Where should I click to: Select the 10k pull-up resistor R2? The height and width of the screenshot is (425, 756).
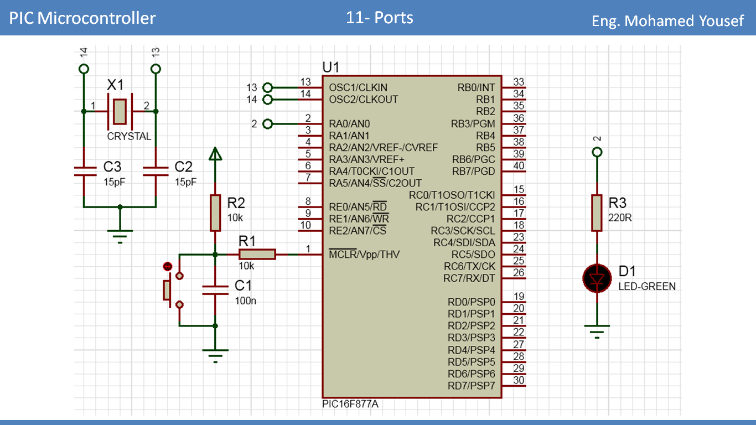pyautogui.click(x=214, y=213)
